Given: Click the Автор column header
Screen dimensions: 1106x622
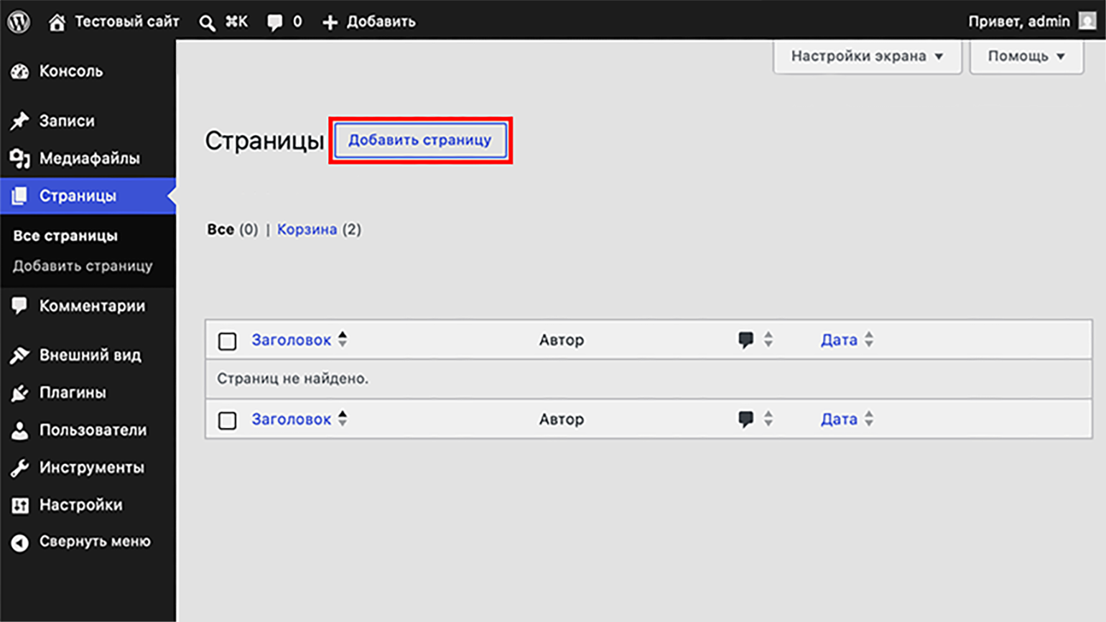Looking at the screenshot, I should point(562,340).
